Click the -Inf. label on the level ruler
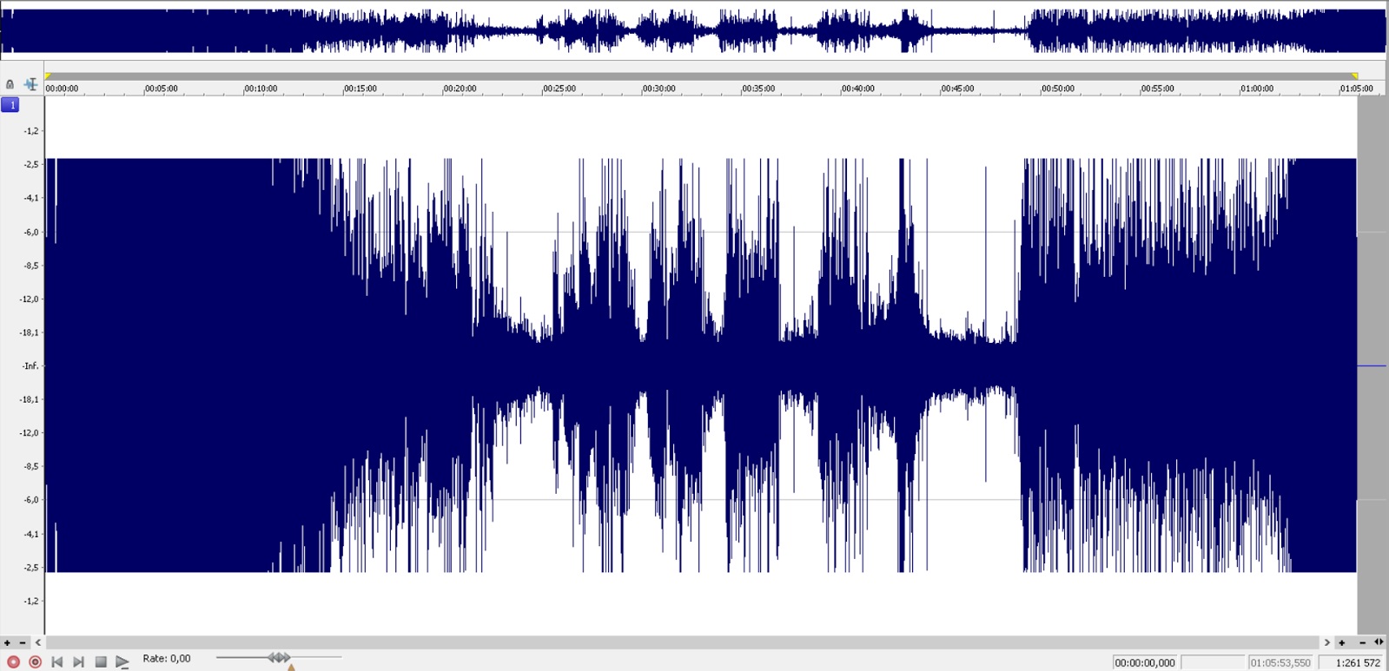 click(30, 366)
